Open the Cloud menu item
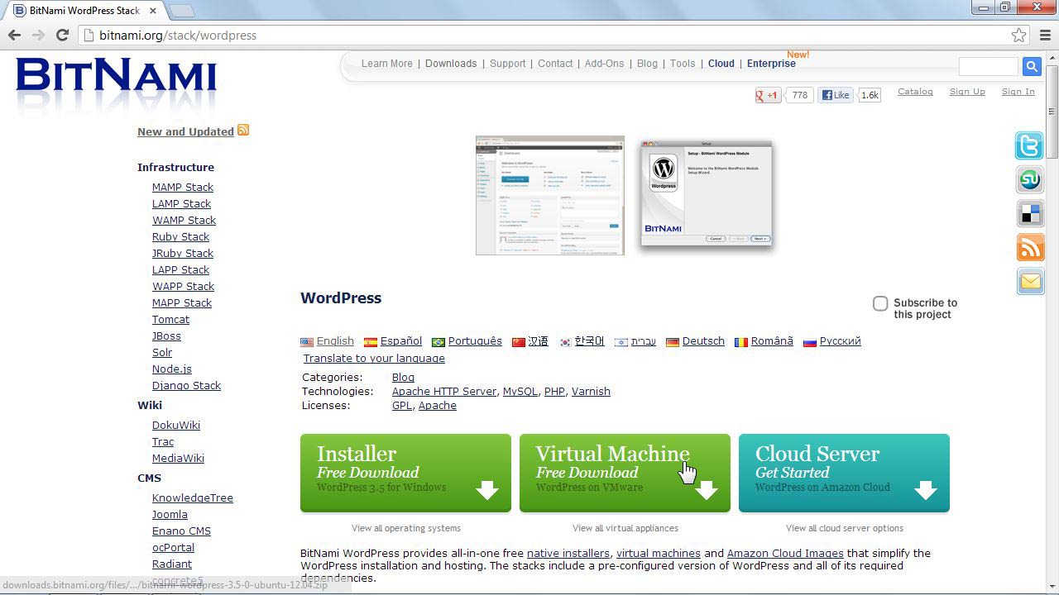The height and width of the screenshot is (595, 1059). coord(721,64)
